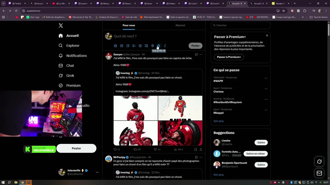Reply to Sawyer's post with 72 comments
Viewport: 330px width, 185px height.
pos(117,149)
